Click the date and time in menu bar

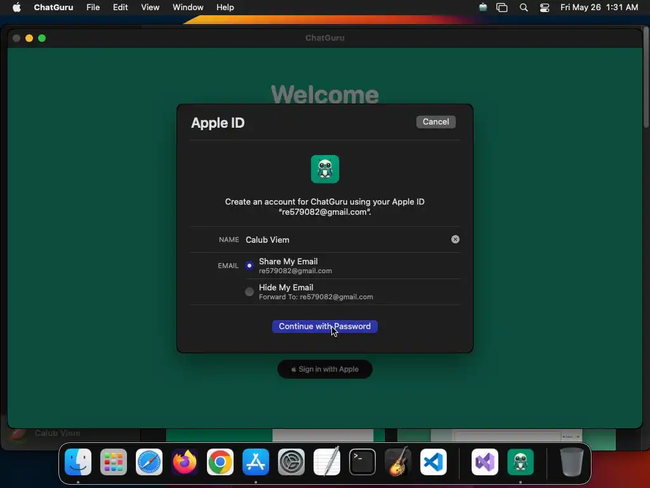click(599, 7)
